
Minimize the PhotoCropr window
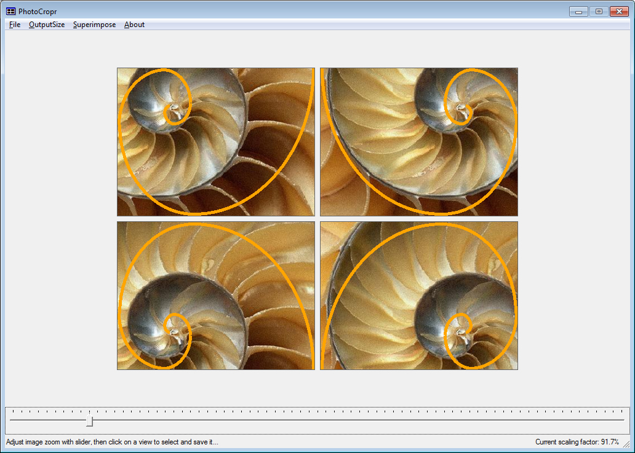pos(578,11)
